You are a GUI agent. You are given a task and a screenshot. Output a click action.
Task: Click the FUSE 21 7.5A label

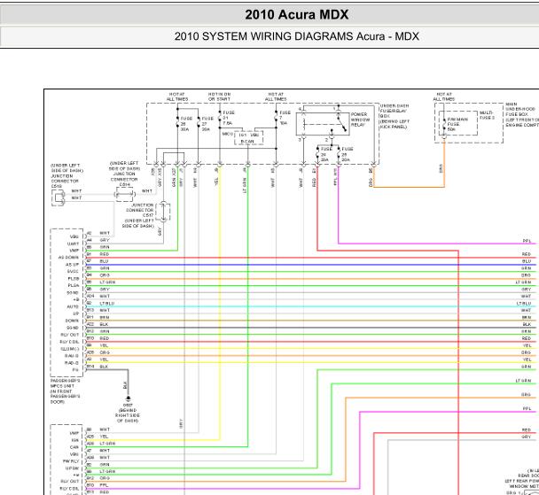[x=229, y=118]
